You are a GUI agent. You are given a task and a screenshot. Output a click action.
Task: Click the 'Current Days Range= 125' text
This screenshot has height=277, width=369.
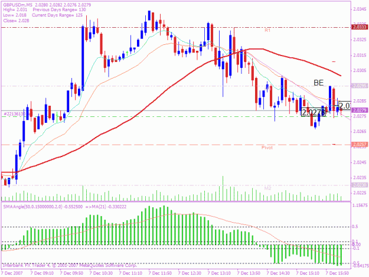pyautogui.click(x=57, y=15)
